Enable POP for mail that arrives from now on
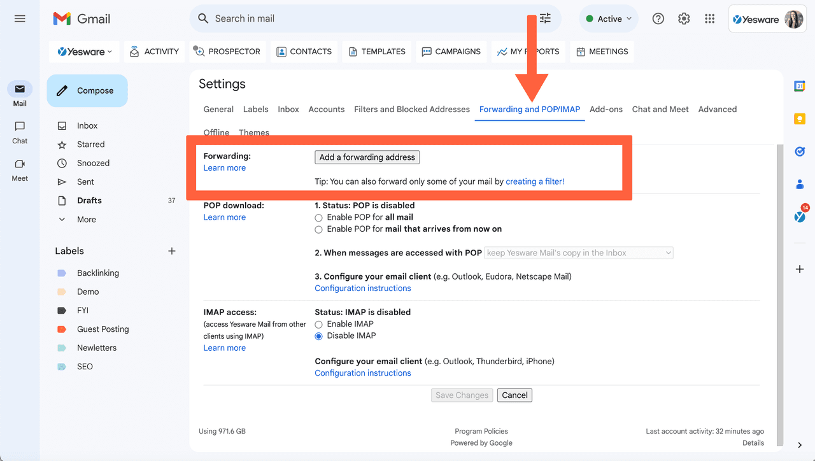This screenshot has height=461, width=815. pyautogui.click(x=318, y=229)
